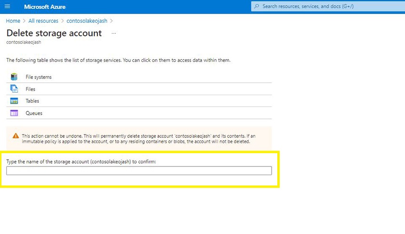Focus the storage account name confirmation field
This screenshot has width=405, height=234.
pos(139,171)
